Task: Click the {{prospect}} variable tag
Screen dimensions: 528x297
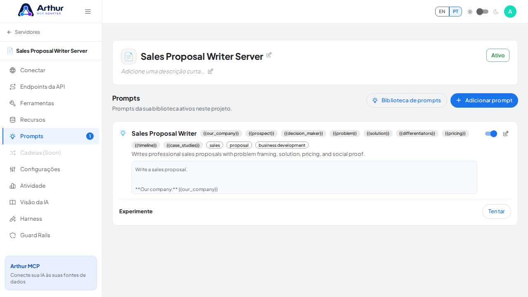Action: click(262, 134)
